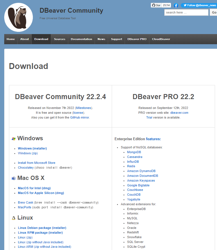Open the Brew Cask link
The width and height of the screenshot is (217, 250).
(26, 202)
